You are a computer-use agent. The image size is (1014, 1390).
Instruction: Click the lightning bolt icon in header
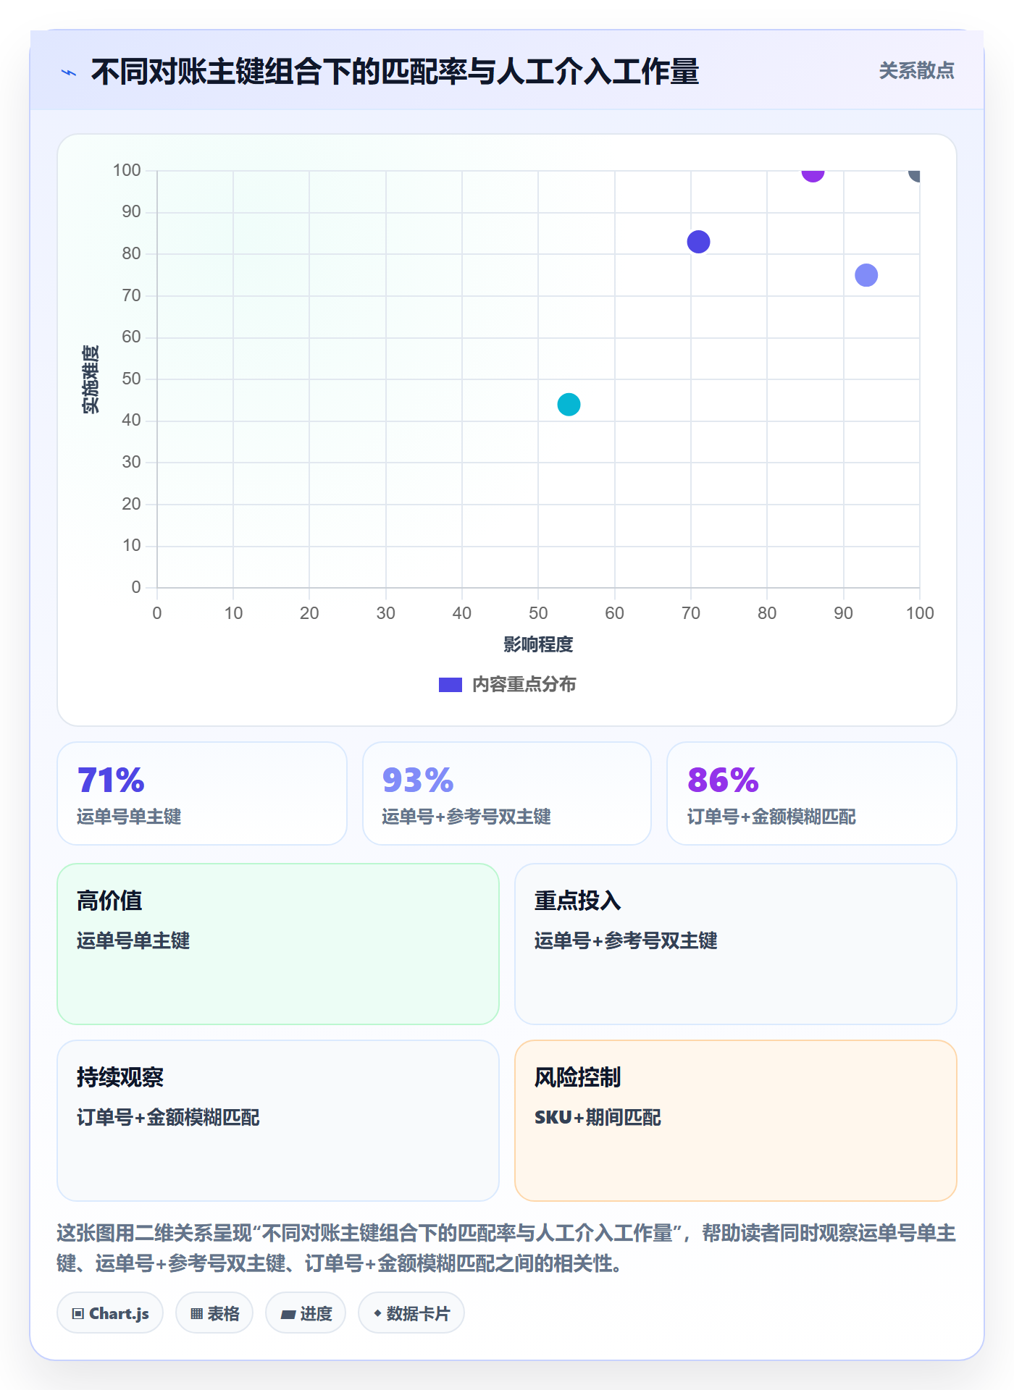point(69,72)
